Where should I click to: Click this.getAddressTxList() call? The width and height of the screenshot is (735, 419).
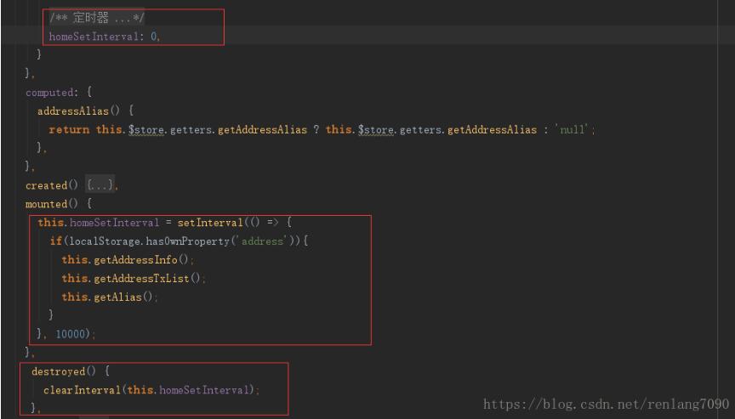pyautogui.click(x=134, y=279)
